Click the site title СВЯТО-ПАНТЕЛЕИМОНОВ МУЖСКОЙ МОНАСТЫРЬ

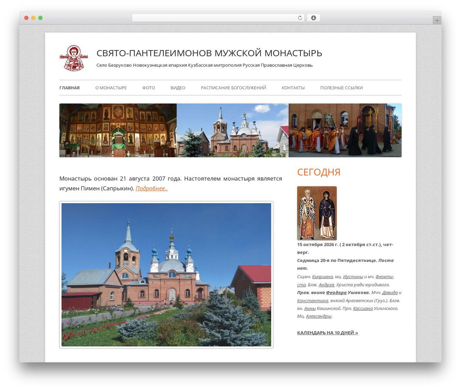tap(209, 53)
